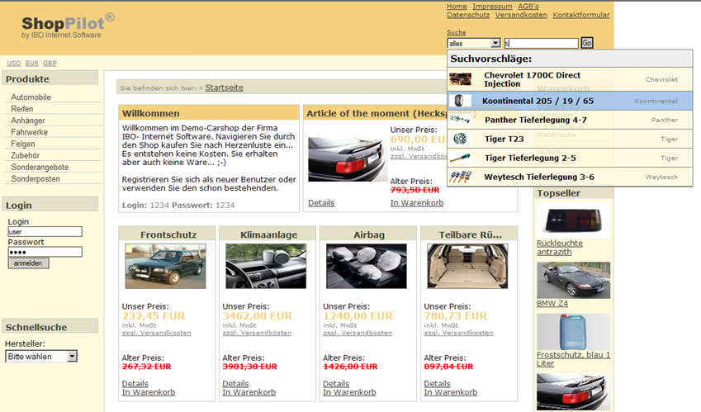Add Teilbare Rü... In Warenkorb
Viewport: 701px width, 412px height.
[451, 392]
